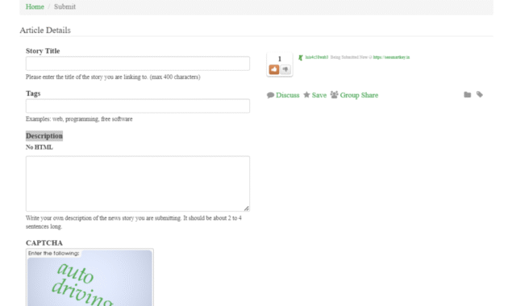The width and height of the screenshot is (508, 306).
Task: Click the highlighted Description label
Action: [x=44, y=136]
